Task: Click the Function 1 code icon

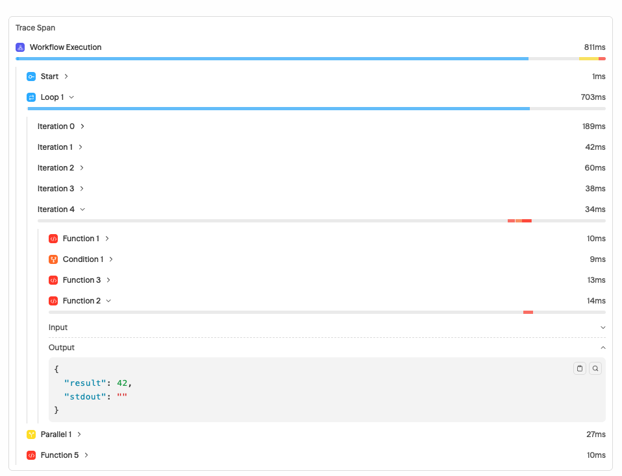Action: (53, 239)
